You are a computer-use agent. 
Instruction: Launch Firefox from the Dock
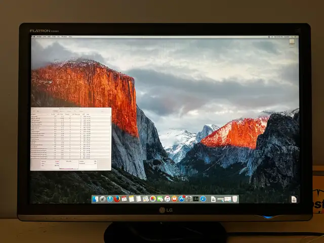coord(117,199)
